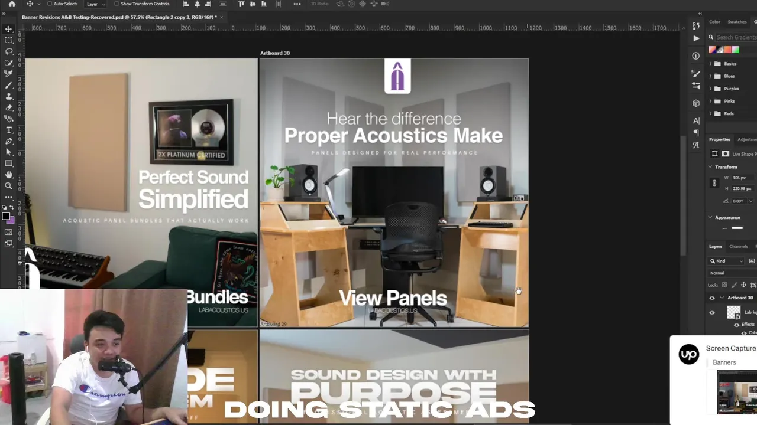Open the Info panel icon
The image size is (757, 425).
click(x=696, y=56)
